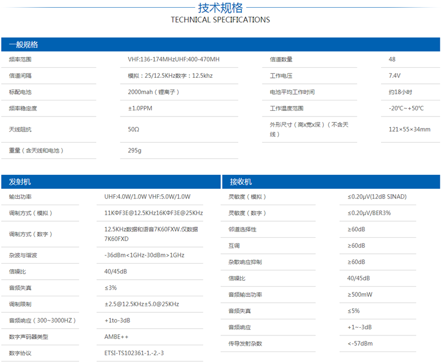Click value -36dBm<1GHz-30dBm>1GHz
The width and height of the screenshot is (442, 363).
[144, 255]
